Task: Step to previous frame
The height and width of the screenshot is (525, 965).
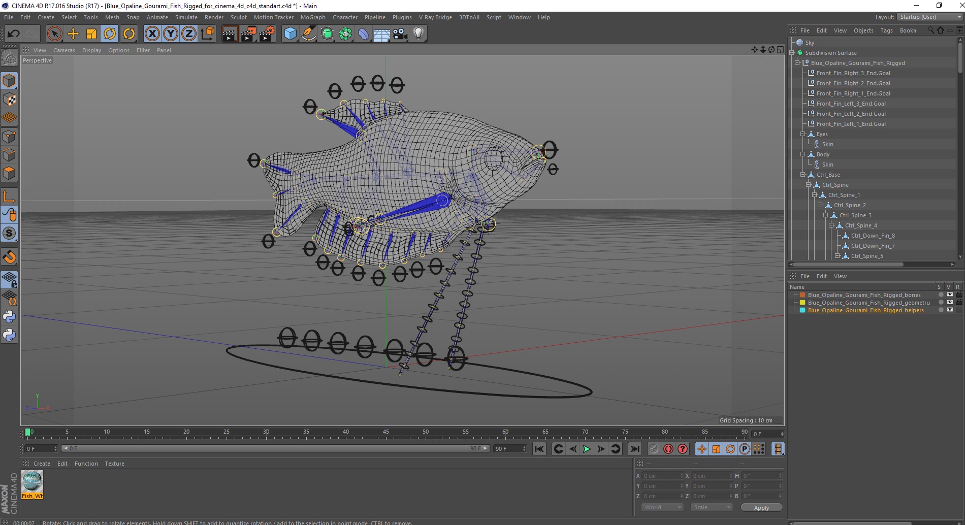Action: click(x=572, y=449)
